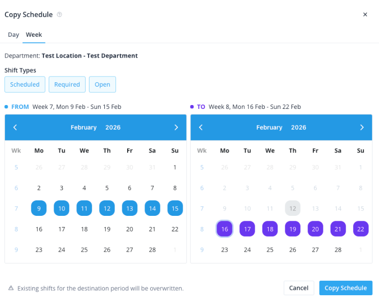379x302 pixels.
Task: Switch to the Day tab
Action: (x=14, y=35)
